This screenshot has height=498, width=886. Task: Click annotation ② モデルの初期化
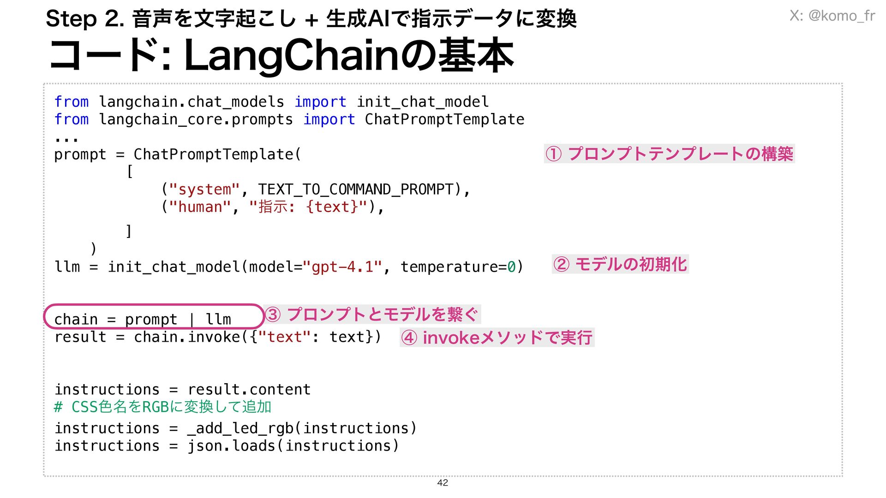tap(620, 264)
